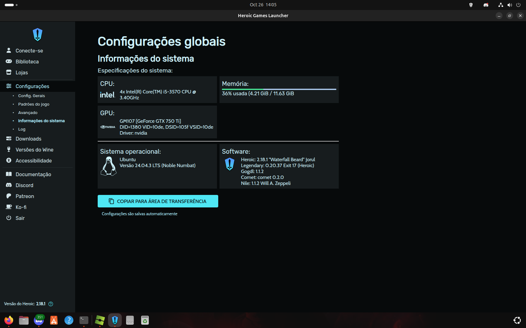The height and width of the screenshot is (328, 526).
Task: Go to Avançado settings page
Action: [x=28, y=113]
